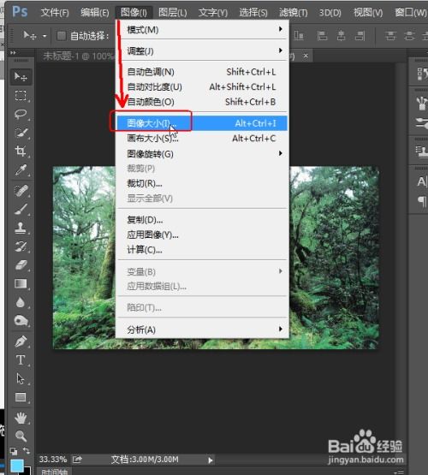Open the 文字(Y) menu
Viewport: 428px width, 475px height.
click(213, 13)
